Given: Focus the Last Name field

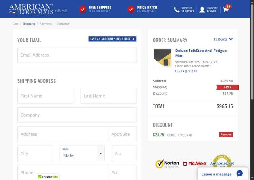Looking at the screenshot, I should (x=108, y=96).
